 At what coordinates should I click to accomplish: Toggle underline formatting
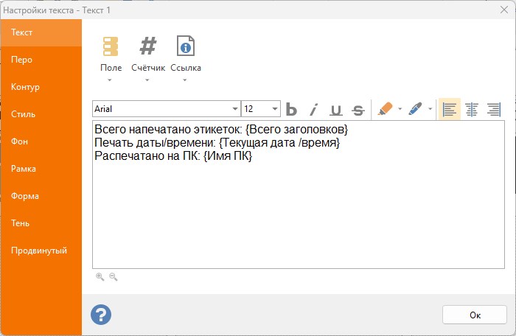pyautogui.click(x=336, y=109)
